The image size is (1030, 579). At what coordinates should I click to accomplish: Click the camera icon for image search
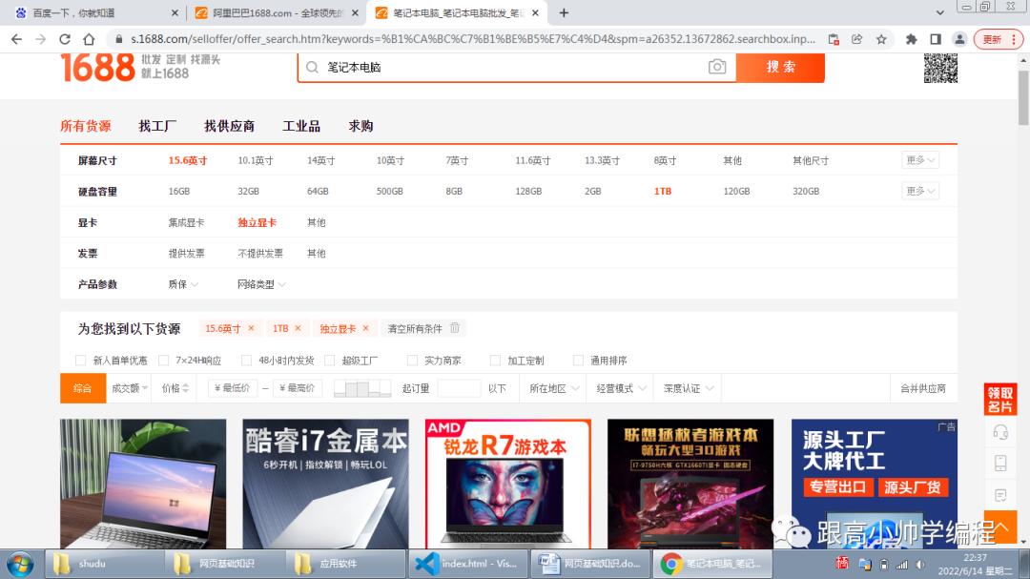pyautogui.click(x=718, y=68)
